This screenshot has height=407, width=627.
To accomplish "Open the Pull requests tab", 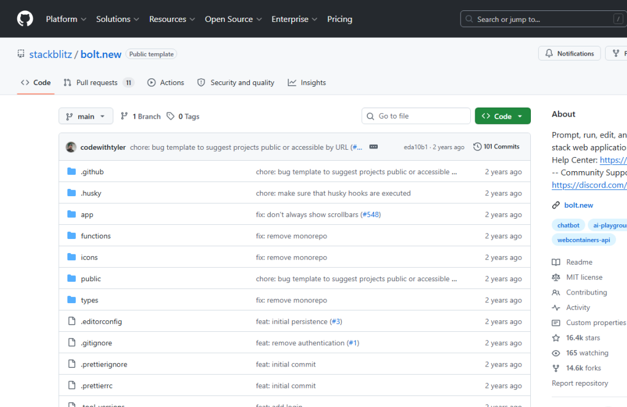I will coord(99,82).
